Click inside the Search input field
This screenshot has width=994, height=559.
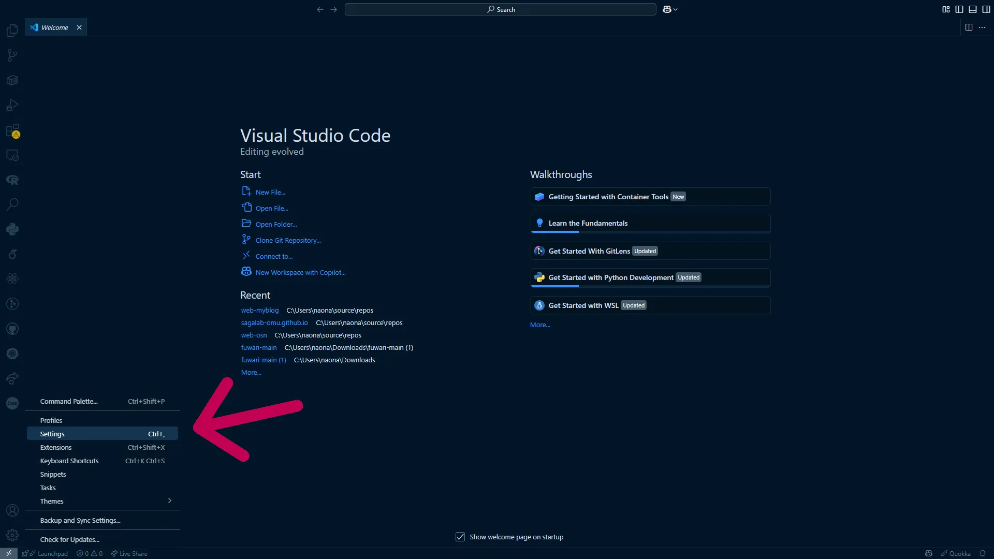(x=500, y=9)
